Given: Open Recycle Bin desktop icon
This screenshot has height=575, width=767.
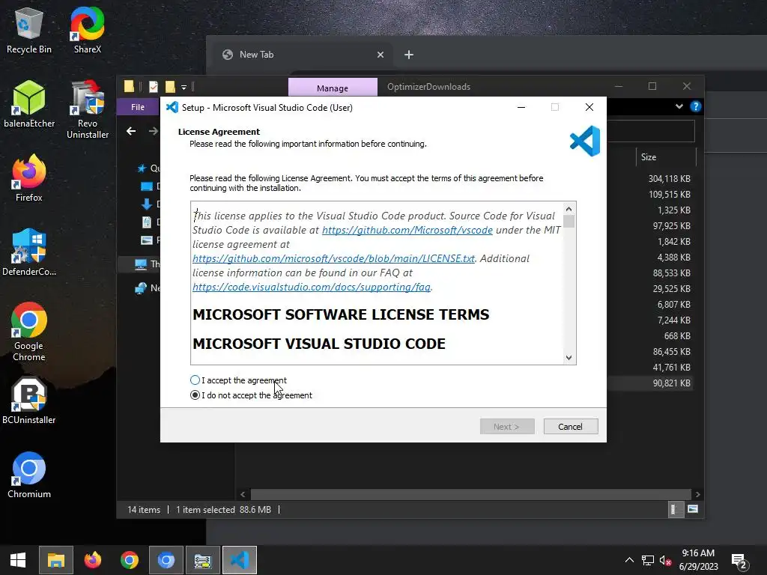Looking at the screenshot, I should click(29, 30).
